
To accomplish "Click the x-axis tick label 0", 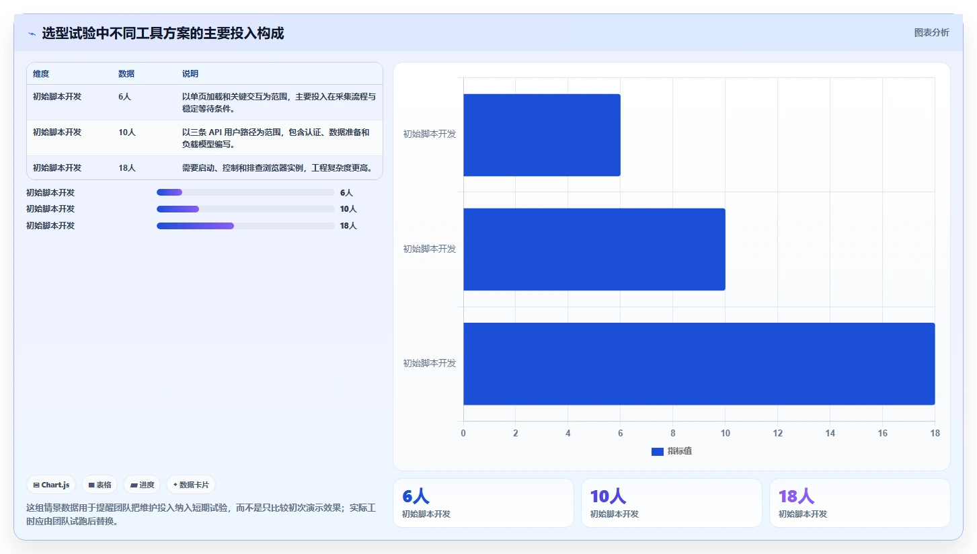I will 463,434.
